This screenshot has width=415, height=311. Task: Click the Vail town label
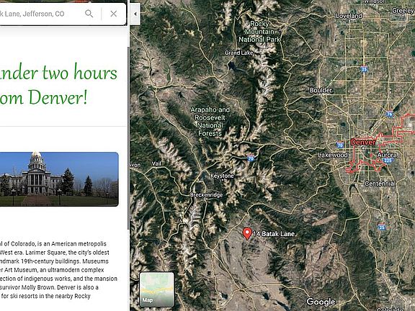coord(156,163)
